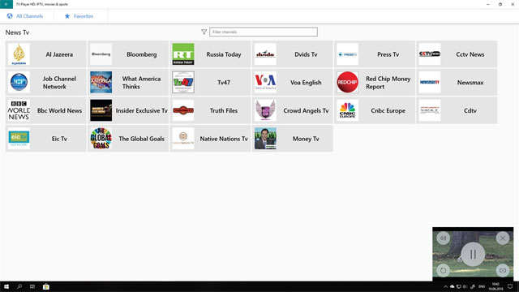This screenshot has width=519, height=292.
Task: Open the Cnbc Europe channel logo
Action: click(347, 110)
